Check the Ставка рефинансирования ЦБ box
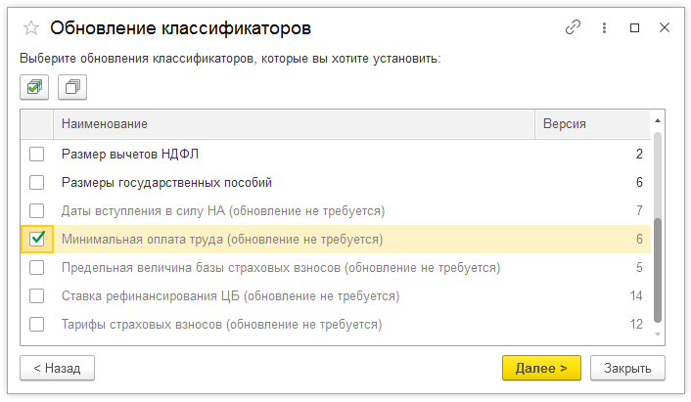Screen dimensions: 691x402 point(37,295)
